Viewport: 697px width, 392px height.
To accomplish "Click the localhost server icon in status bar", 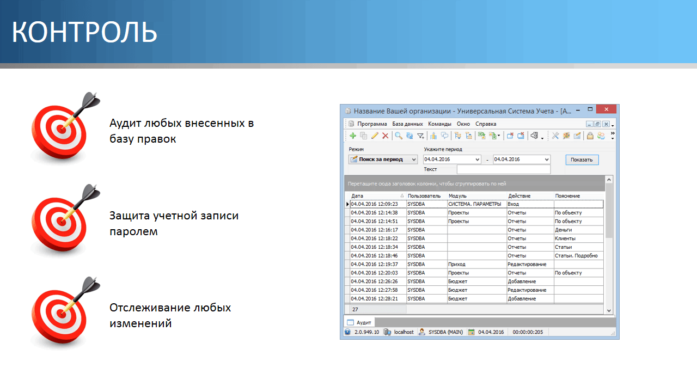I will pyautogui.click(x=388, y=332).
